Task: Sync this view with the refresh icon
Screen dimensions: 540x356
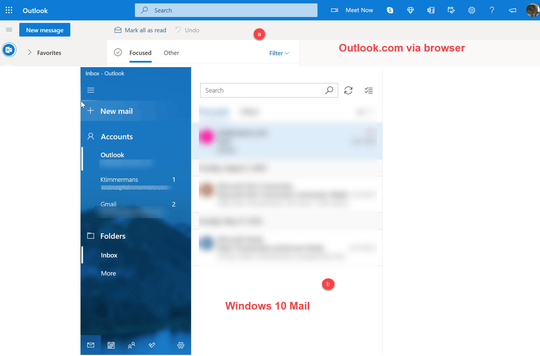Action: pos(348,90)
